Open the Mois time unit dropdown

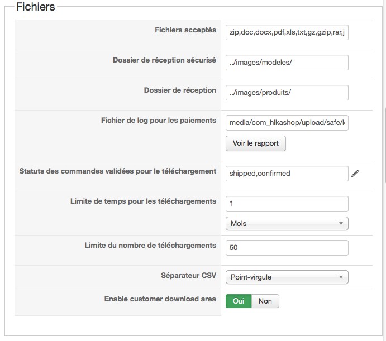[287, 223]
